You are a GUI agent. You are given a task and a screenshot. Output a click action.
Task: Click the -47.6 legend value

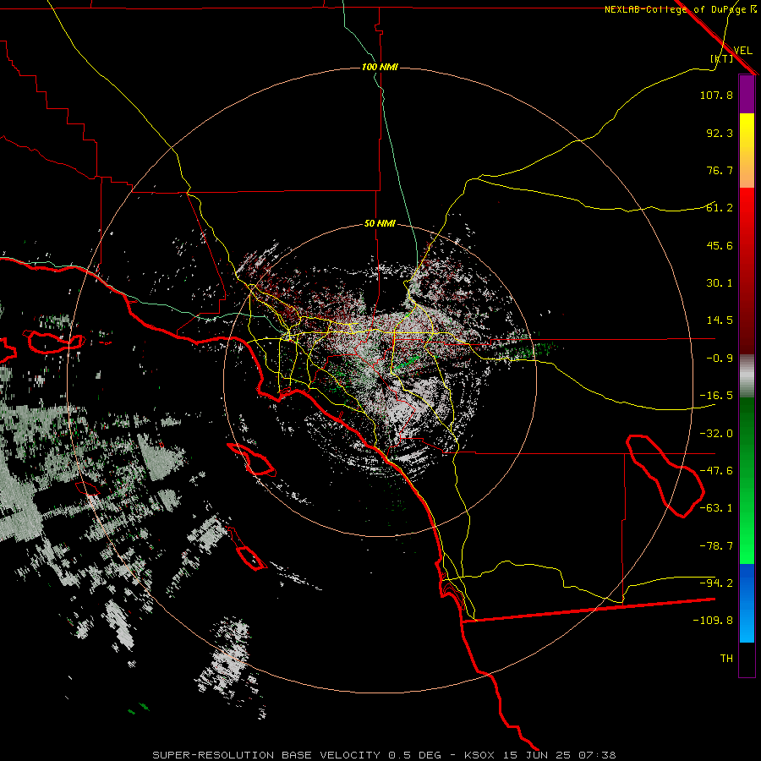tap(716, 471)
